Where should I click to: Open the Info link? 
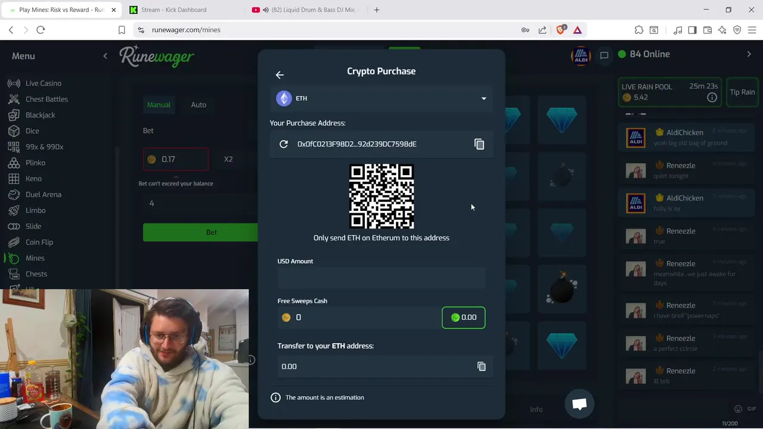pos(536,409)
